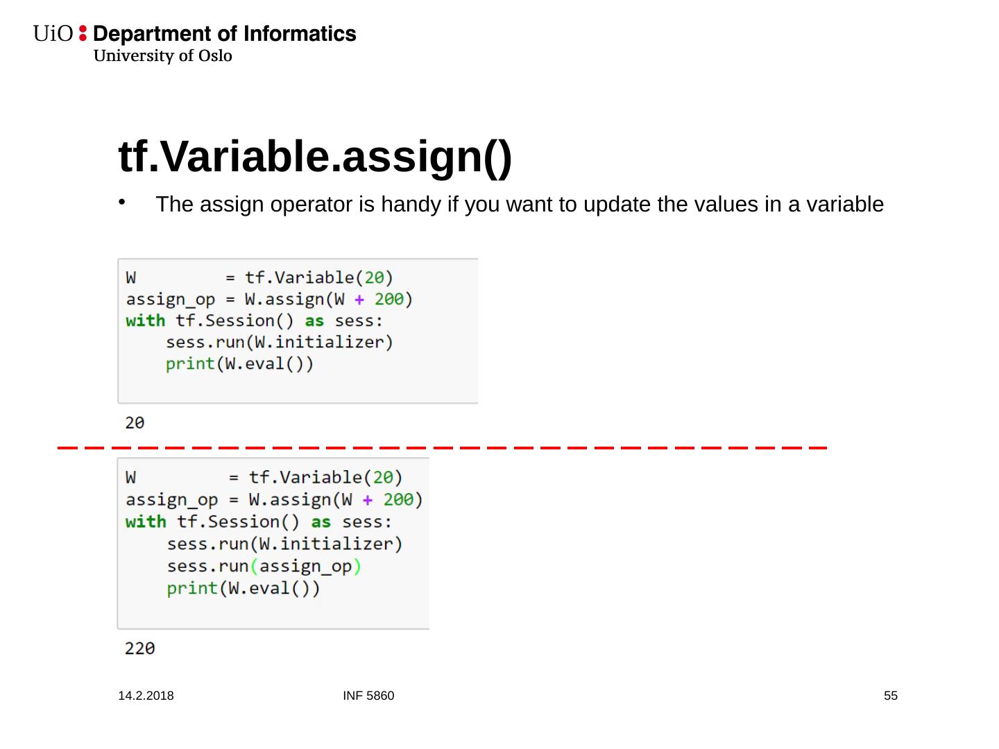This screenshot has height=749, width=999.
Task: Click the University of Oslo subtitle
Action: 163,56
